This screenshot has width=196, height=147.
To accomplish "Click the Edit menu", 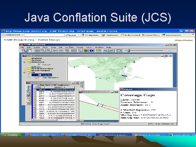I will pyautogui.click(x=29, y=47).
